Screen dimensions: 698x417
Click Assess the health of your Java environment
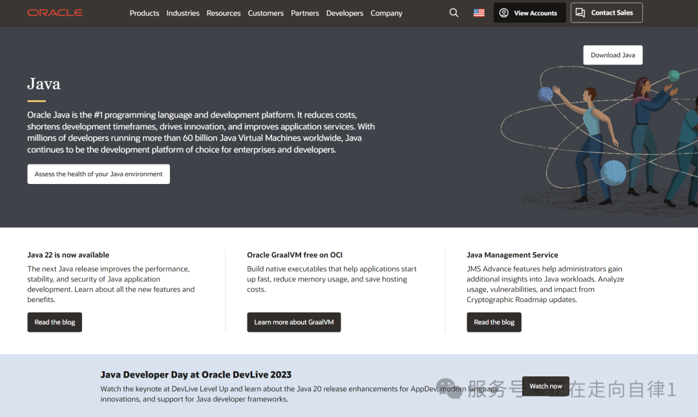tap(98, 174)
